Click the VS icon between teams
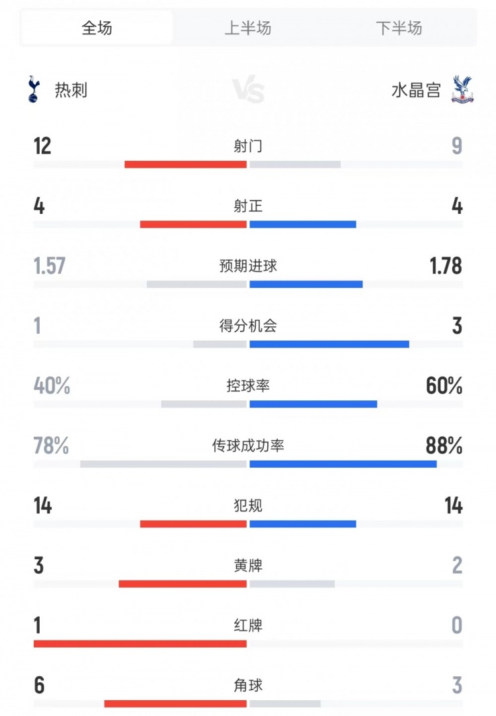This screenshot has width=496, height=716. [248, 91]
